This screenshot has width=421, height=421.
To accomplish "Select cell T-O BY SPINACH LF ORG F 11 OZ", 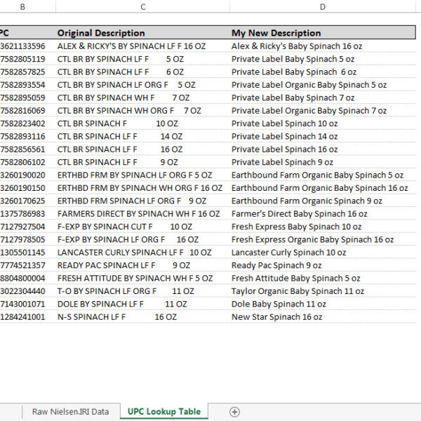I will tap(143, 290).
